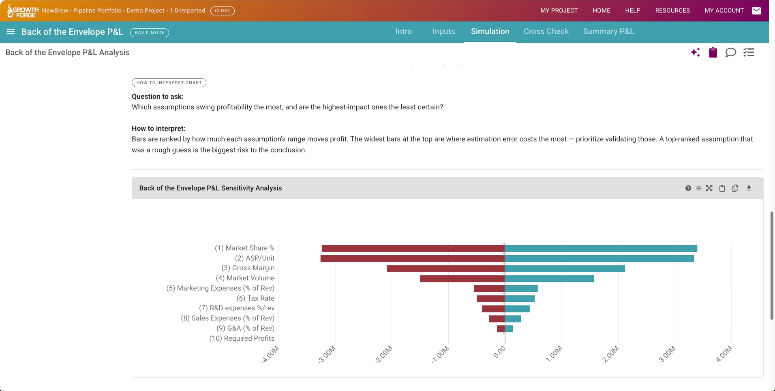Download the sensitivity analysis chart

[749, 188]
